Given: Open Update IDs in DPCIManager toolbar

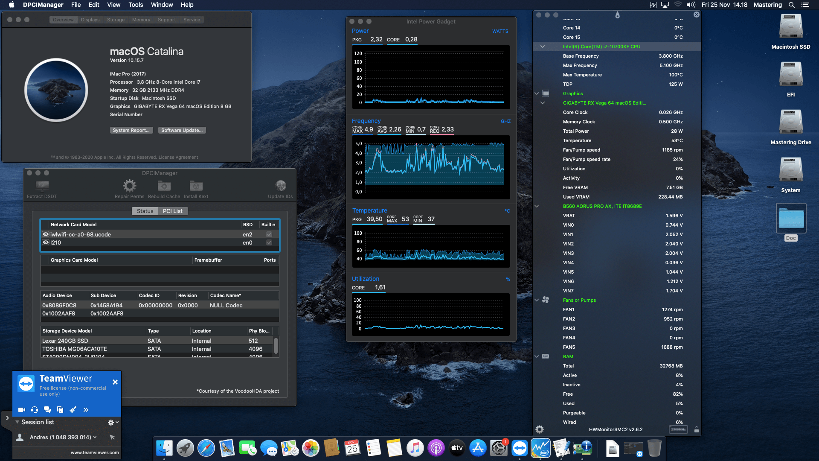Looking at the screenshot, I should pos(281,186).
